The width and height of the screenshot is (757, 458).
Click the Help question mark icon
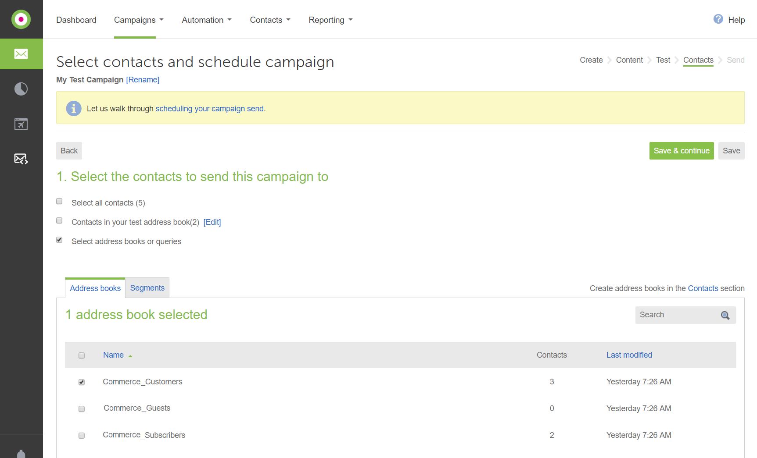pyautogui.click(x=718, y=19)
